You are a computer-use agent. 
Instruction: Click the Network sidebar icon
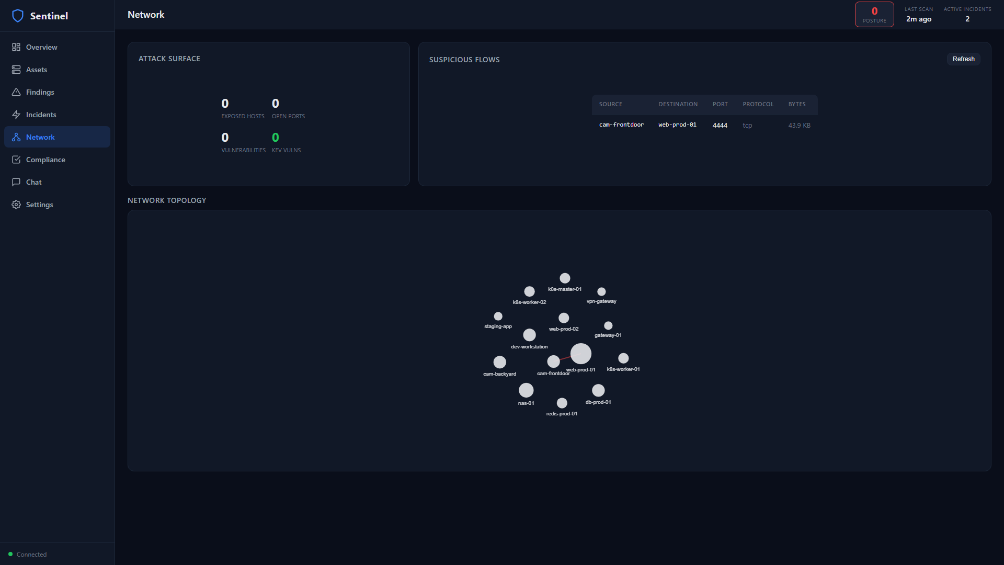16,137
